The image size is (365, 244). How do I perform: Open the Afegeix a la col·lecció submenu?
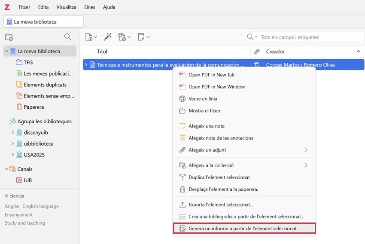pos(244,165)
